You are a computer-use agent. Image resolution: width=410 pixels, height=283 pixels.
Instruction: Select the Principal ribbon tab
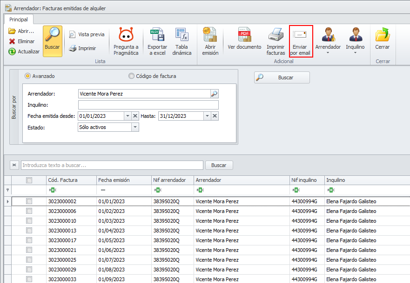[19, 19]
